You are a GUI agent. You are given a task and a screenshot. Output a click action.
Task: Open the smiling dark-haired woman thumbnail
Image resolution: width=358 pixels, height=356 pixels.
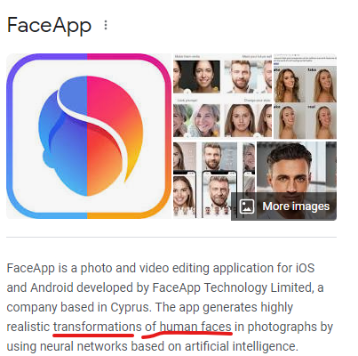pos(196,77)
